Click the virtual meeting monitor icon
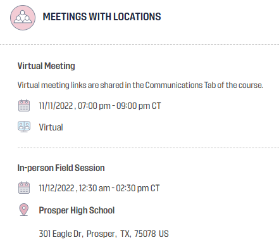 click(24, 127)
